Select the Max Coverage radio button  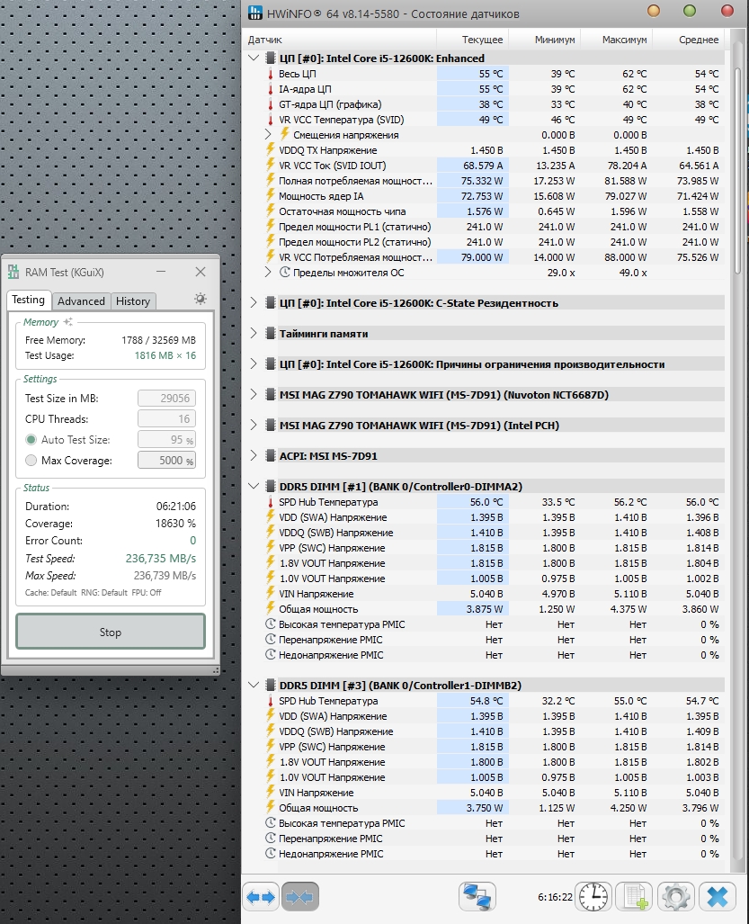coord(31,461)
